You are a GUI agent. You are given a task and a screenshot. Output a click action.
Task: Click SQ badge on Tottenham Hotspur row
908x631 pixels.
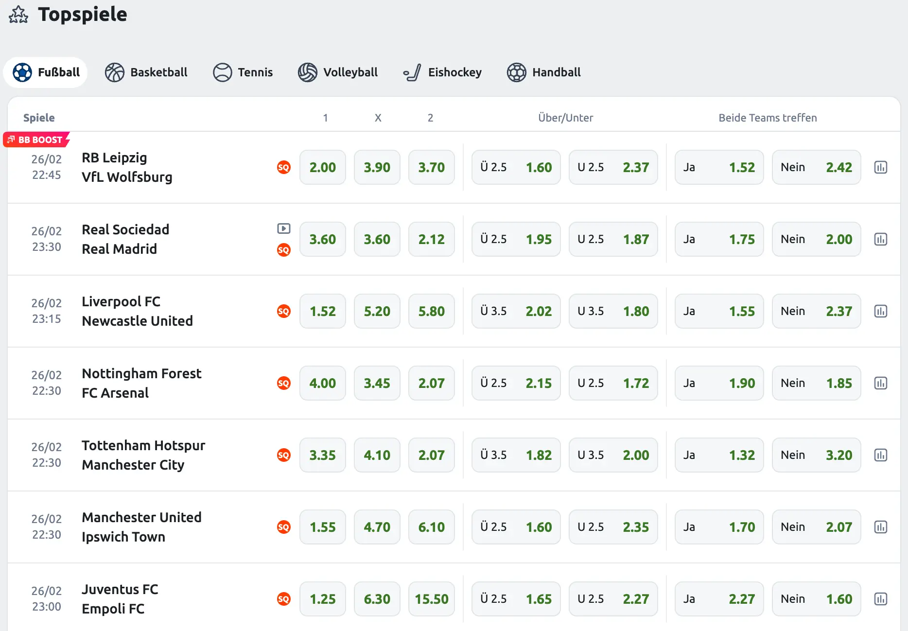pos(284,455)
